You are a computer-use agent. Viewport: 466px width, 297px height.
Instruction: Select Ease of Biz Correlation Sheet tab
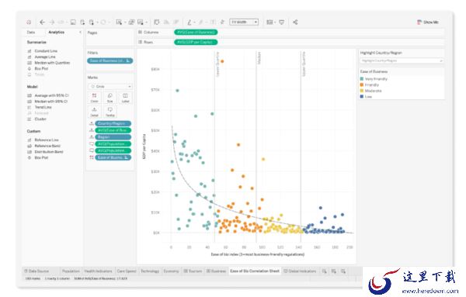pyautogui.click(x=255, y=271)
